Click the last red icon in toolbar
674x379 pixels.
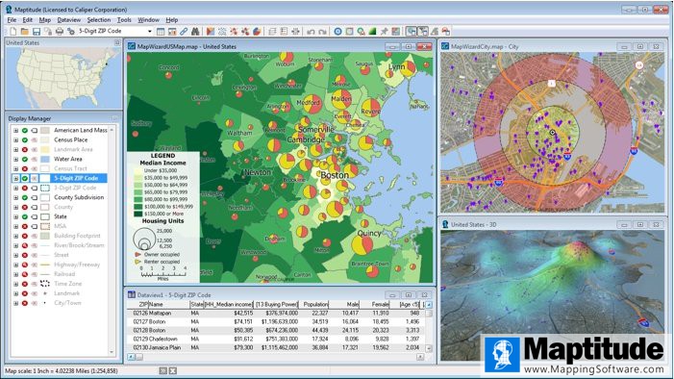[x=446, y=32]
